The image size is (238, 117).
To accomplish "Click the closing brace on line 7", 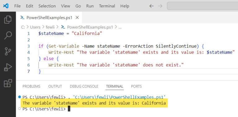I will 40,71.
